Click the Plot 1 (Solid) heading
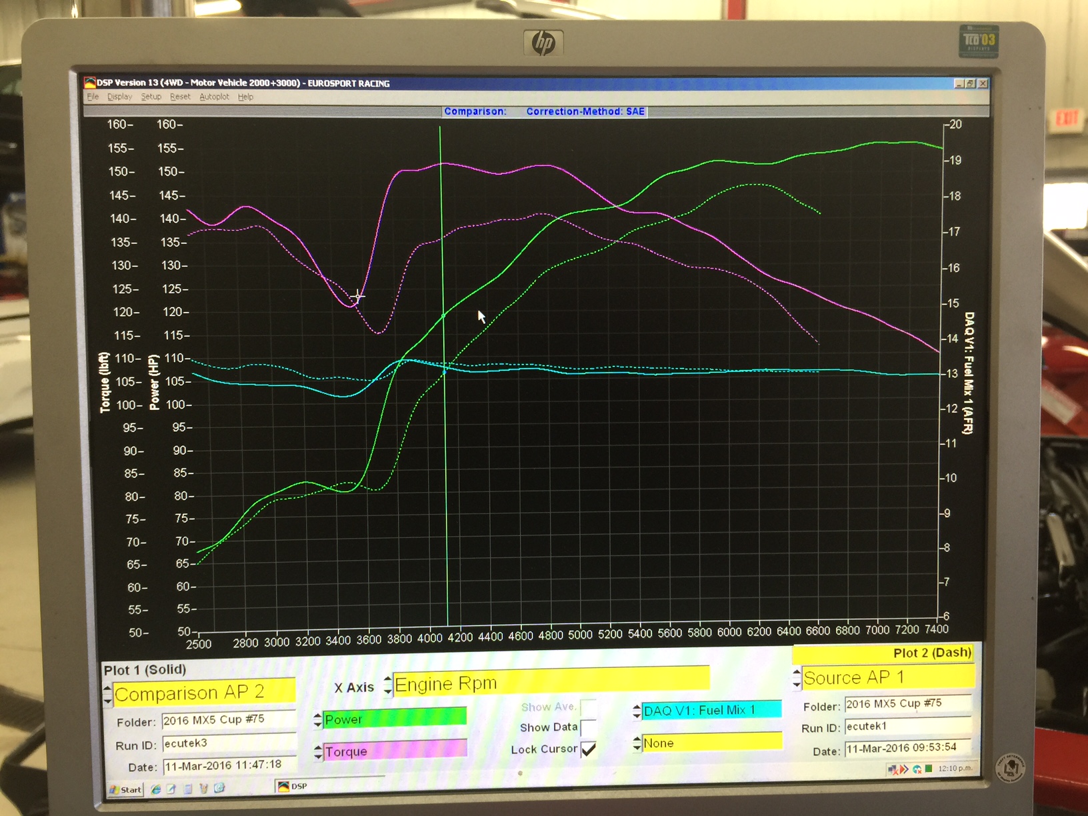This screenshot has width=1088, height=816. [145, 669]
